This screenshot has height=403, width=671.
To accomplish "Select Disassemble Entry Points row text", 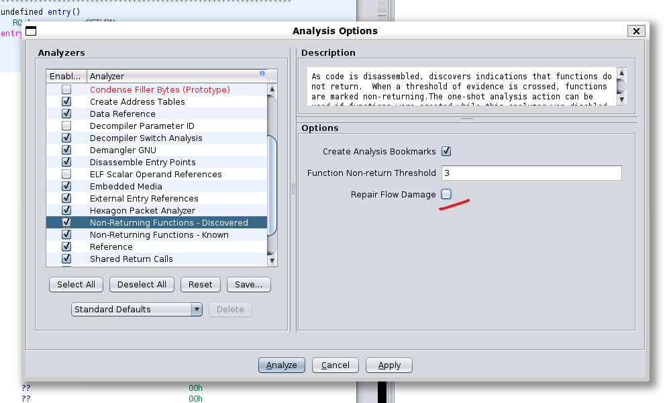I will (142, 163).
